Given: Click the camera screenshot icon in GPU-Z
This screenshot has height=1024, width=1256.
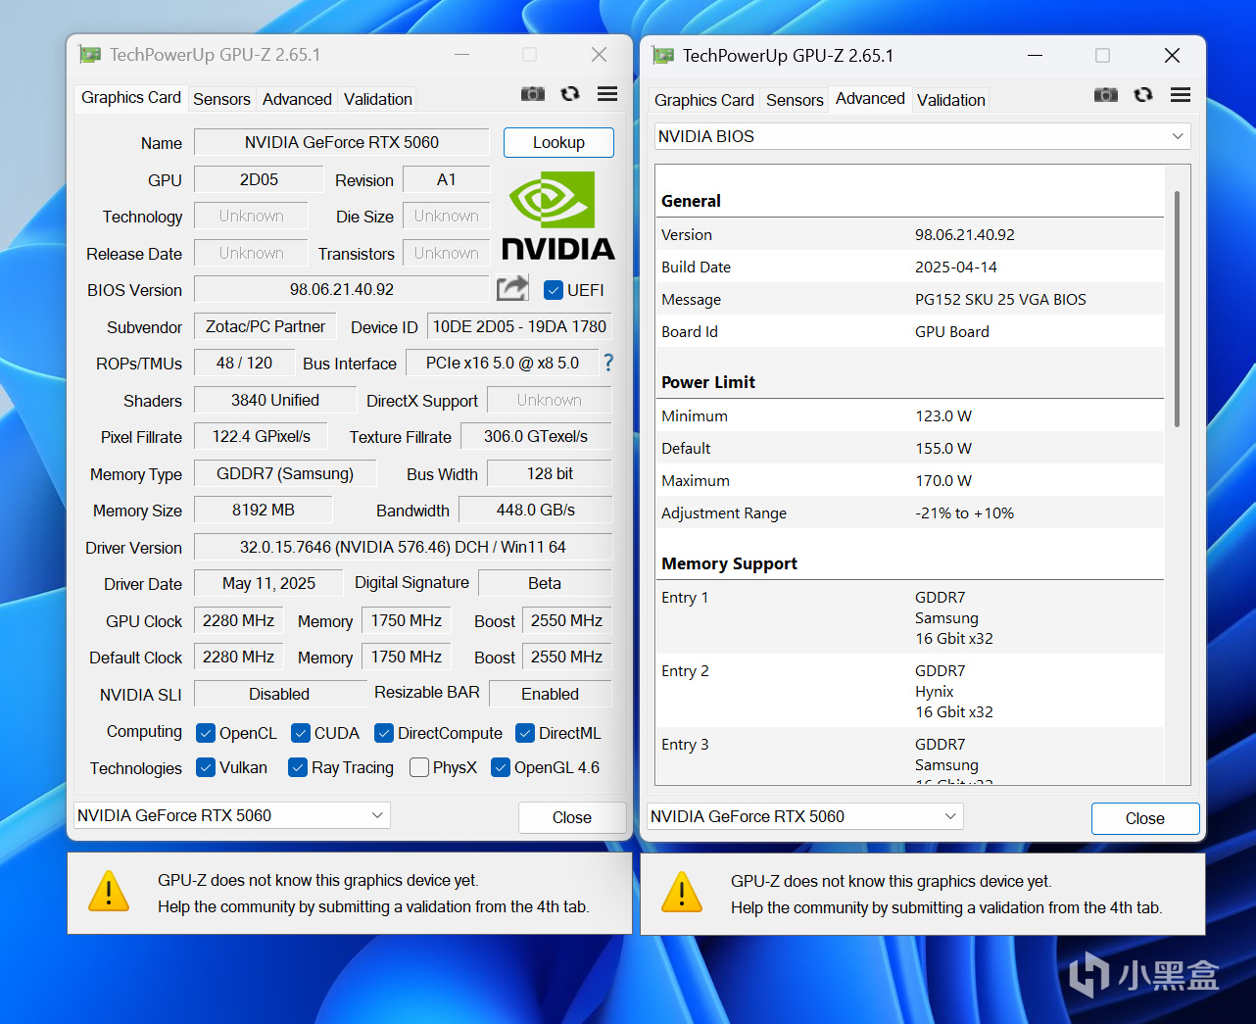Looking at the screenshot, I should tap(533, 93).
